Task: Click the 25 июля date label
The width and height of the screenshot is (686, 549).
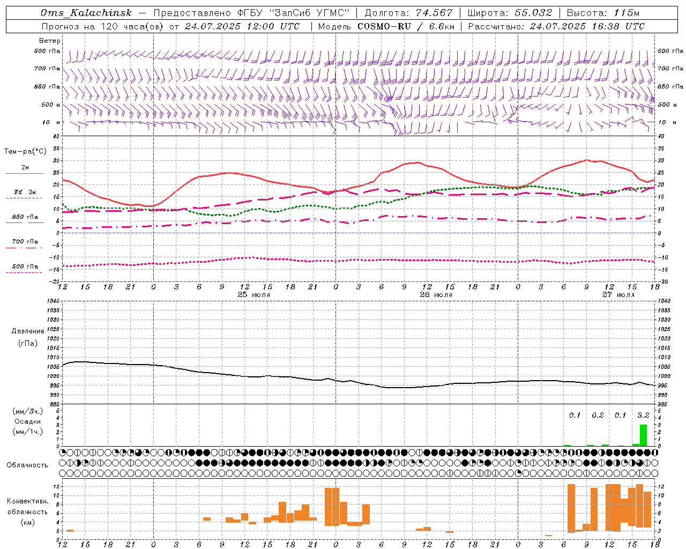Action: pos(254,295)
